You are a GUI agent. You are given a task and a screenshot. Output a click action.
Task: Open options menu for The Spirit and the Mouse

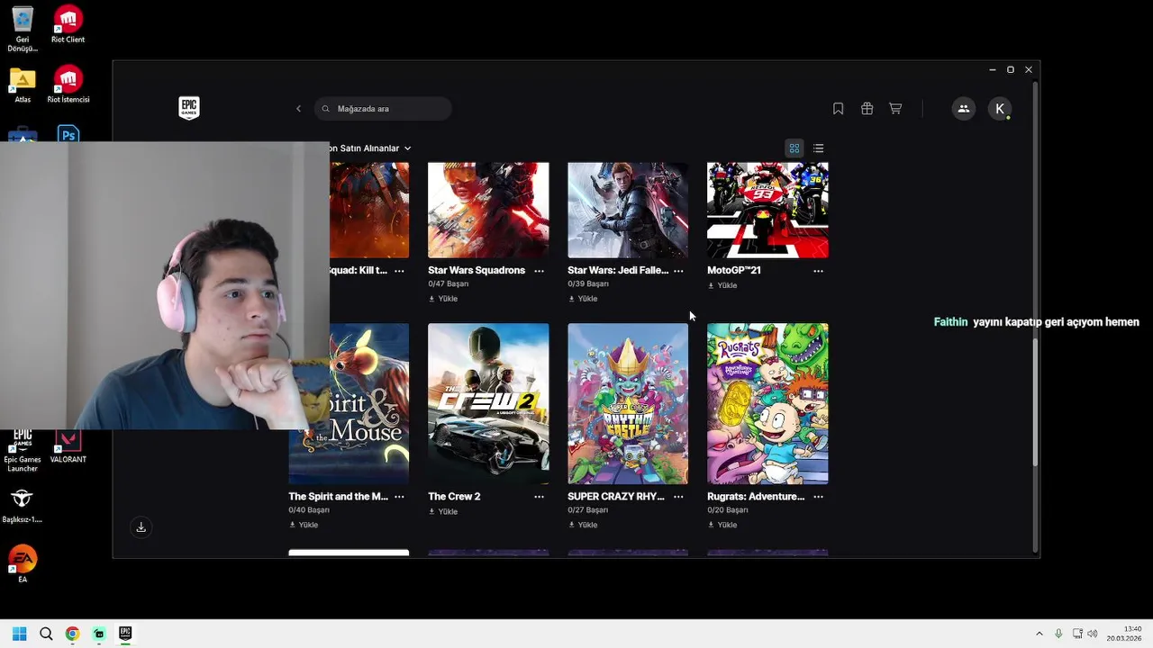click(x=399, y=497)
